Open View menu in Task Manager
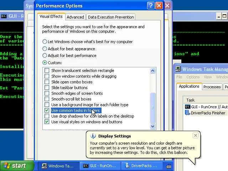The width and height of the screenshot is (228, 171). click(208, 77)
